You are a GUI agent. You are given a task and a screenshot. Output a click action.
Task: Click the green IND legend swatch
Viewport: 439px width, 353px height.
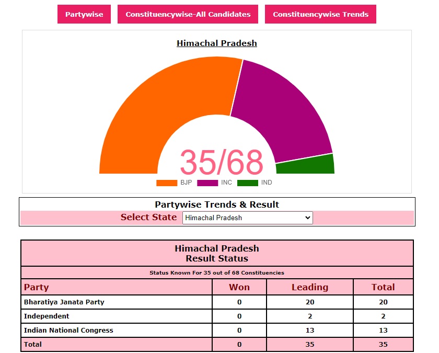(x=247, y=183)
